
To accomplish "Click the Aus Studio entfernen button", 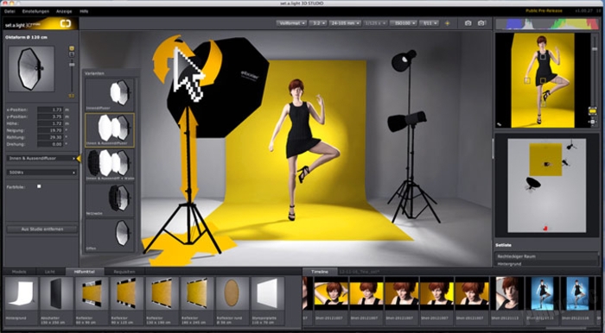I will [x=42, y=229].
